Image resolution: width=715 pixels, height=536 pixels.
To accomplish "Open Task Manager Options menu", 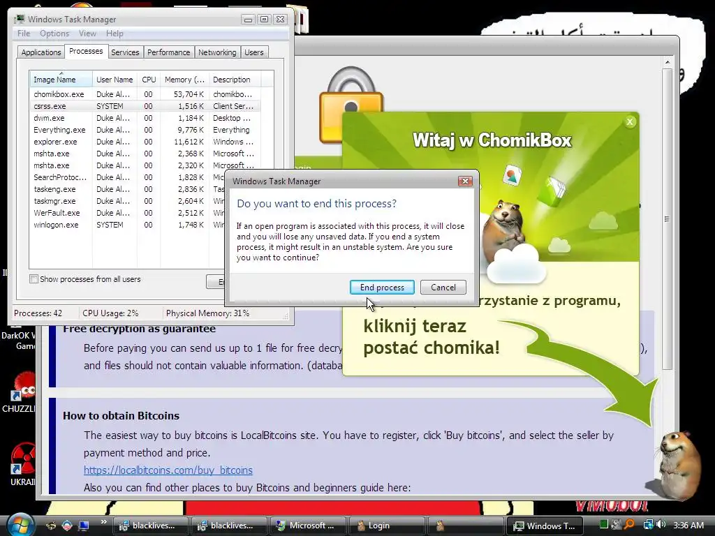I will pos(54,33).
